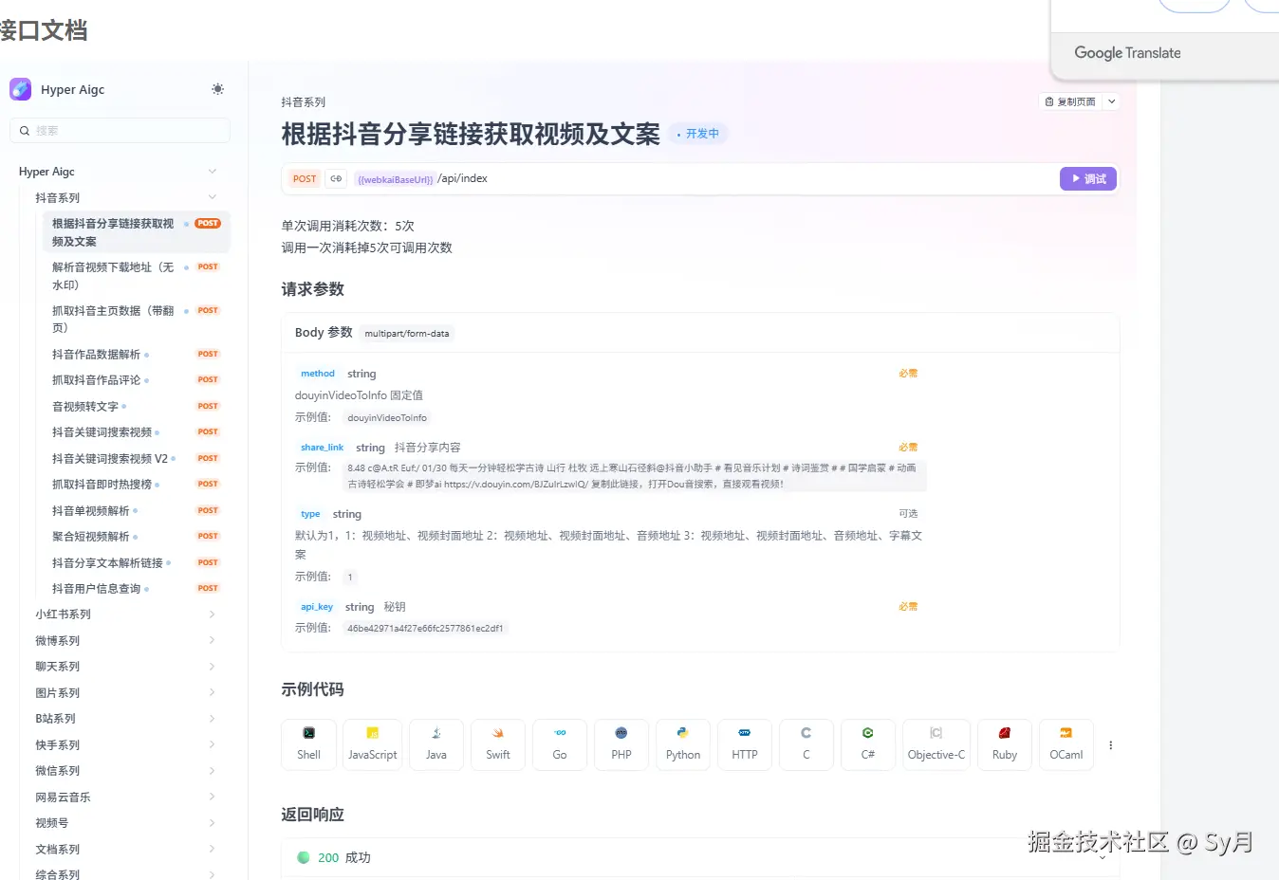
Task: Click the douyinVideoToInfo example value
Action: pos(387,417)
